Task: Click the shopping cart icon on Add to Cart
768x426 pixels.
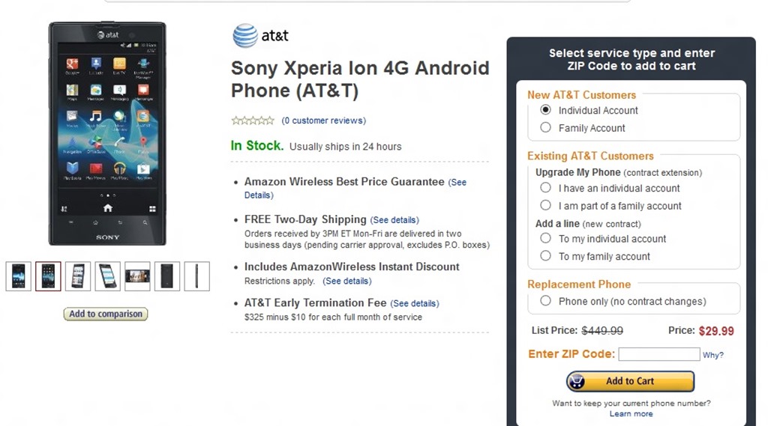Action: click(577, 381)
